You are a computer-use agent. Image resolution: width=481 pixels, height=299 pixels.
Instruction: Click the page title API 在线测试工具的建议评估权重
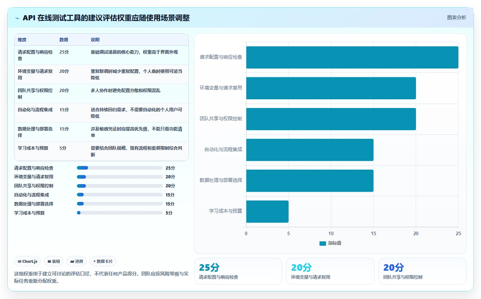click(106, 18)
